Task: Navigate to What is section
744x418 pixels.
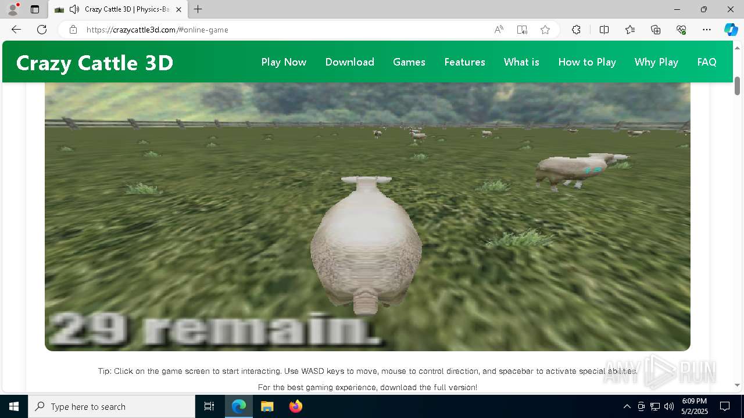Action: (x=521, y=62)
